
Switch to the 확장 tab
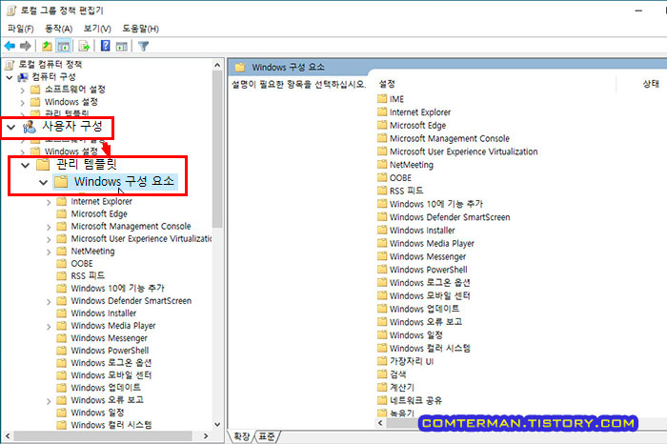tap(242, 436)
